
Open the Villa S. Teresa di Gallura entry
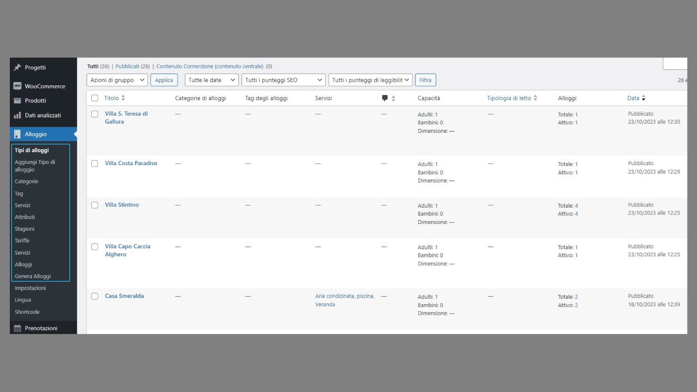(x=126, y=118)
